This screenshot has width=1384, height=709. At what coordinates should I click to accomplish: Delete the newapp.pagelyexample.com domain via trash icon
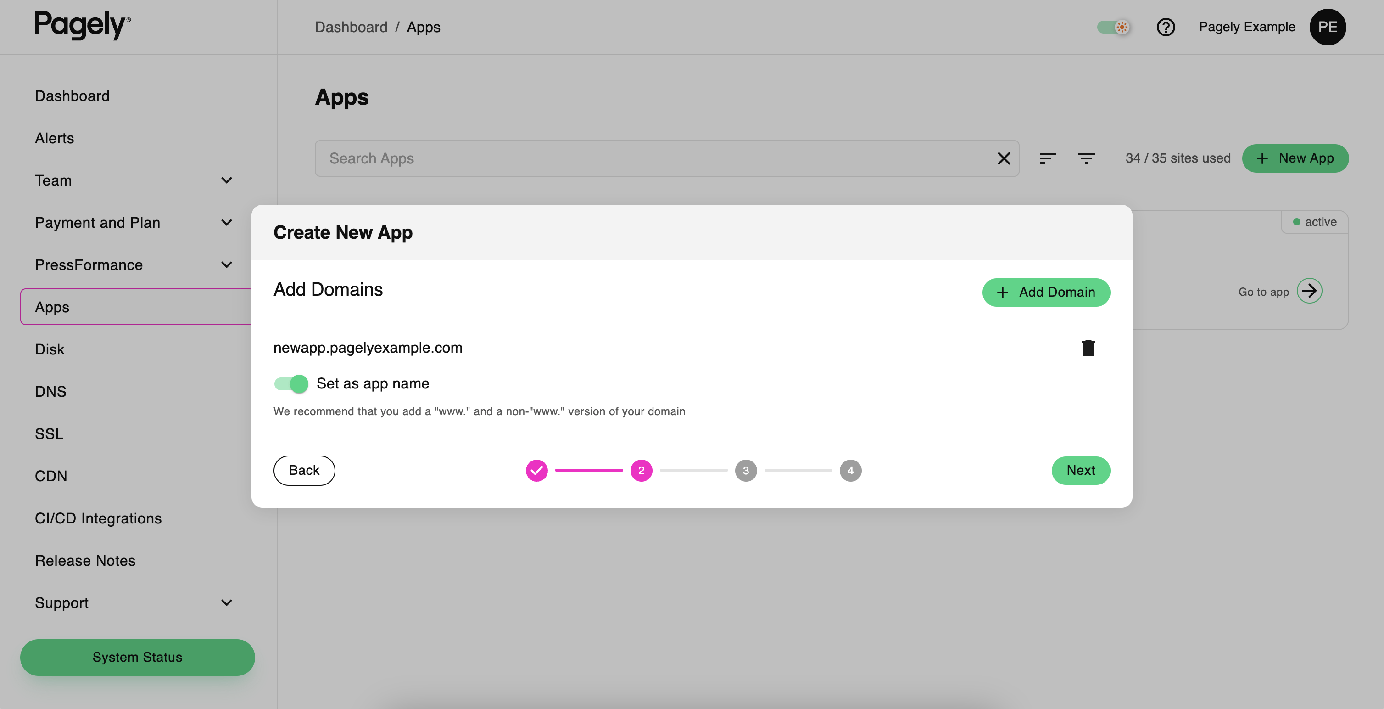1089,348
